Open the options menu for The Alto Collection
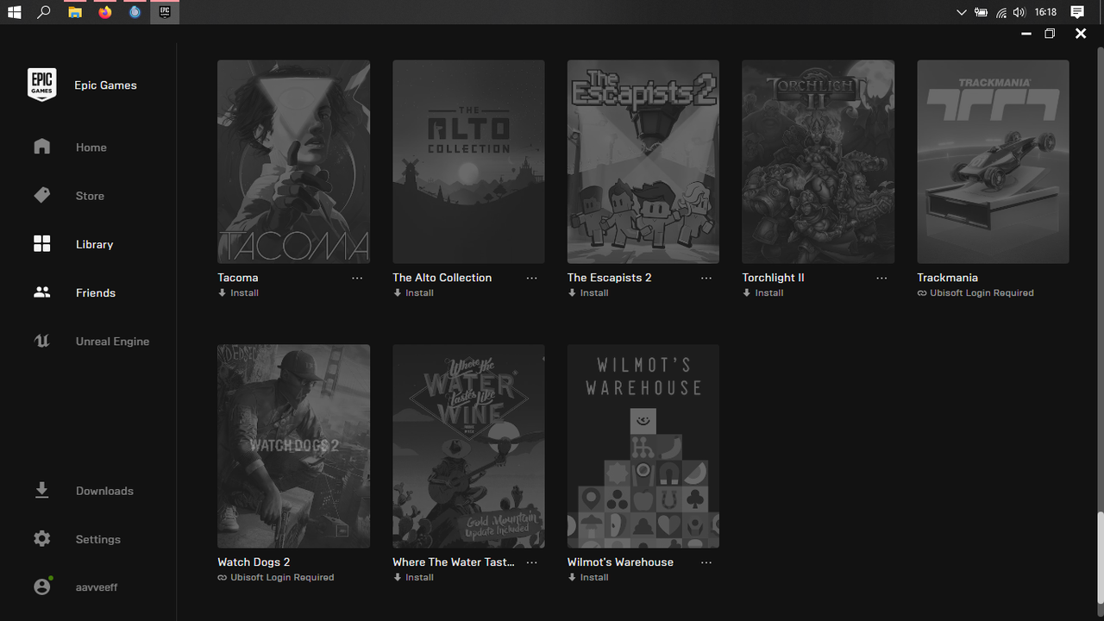 pos(531,278)
